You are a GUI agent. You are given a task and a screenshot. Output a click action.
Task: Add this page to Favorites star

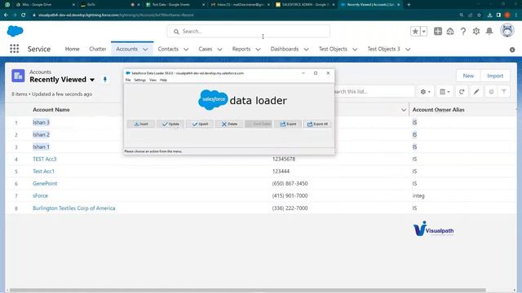point(415,31)
